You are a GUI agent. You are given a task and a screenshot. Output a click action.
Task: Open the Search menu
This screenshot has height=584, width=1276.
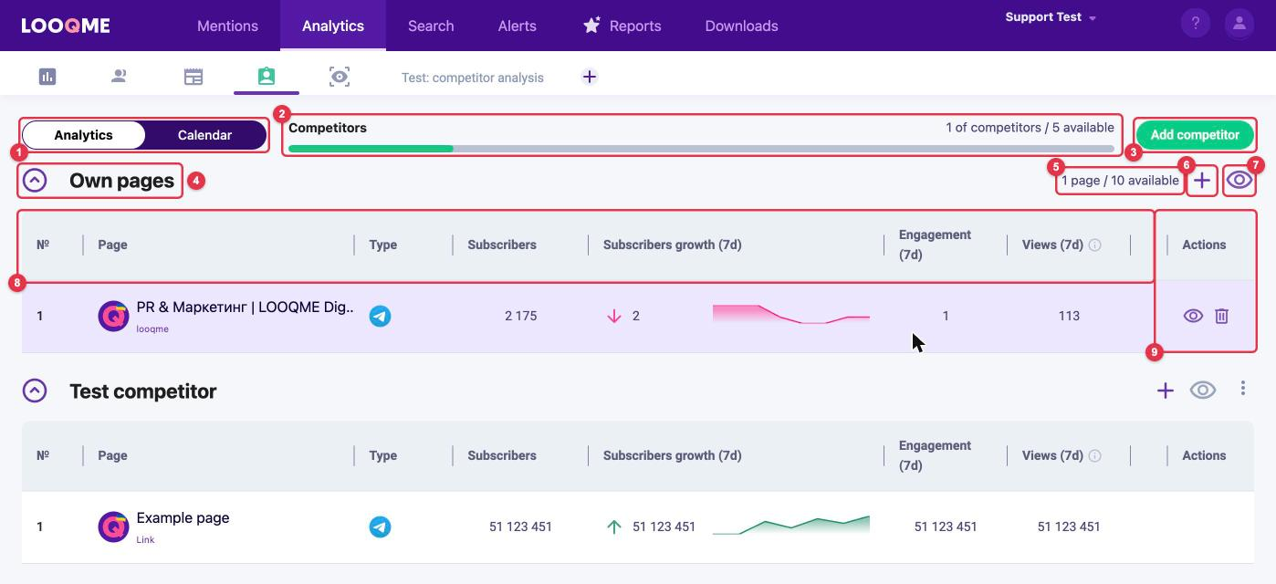pos(431,26)
